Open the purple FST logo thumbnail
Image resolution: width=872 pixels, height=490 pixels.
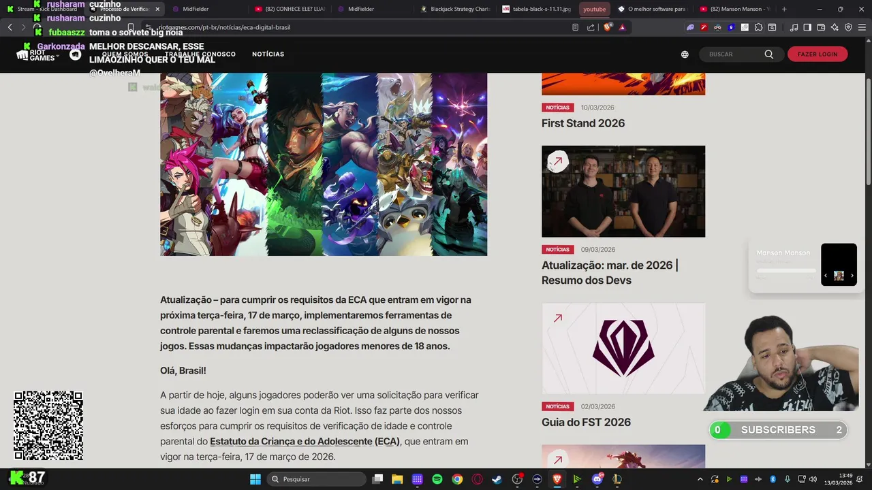(623, 348)
